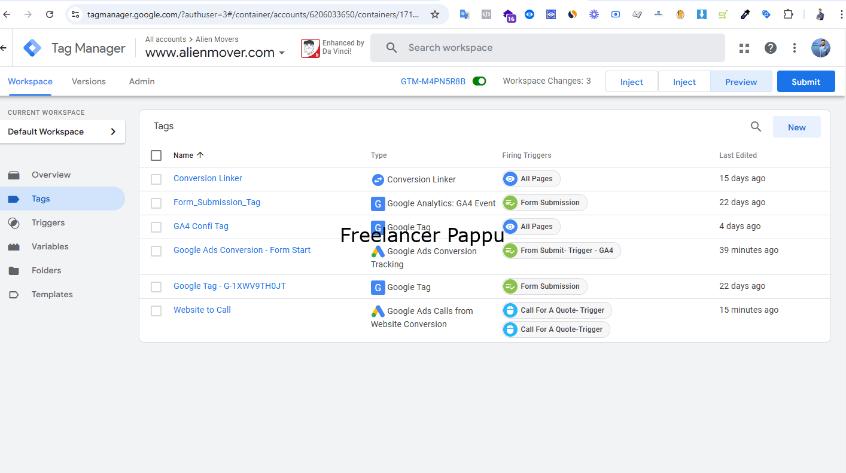Click the Call For A Quote-Trigger chip

pos(556,329)
